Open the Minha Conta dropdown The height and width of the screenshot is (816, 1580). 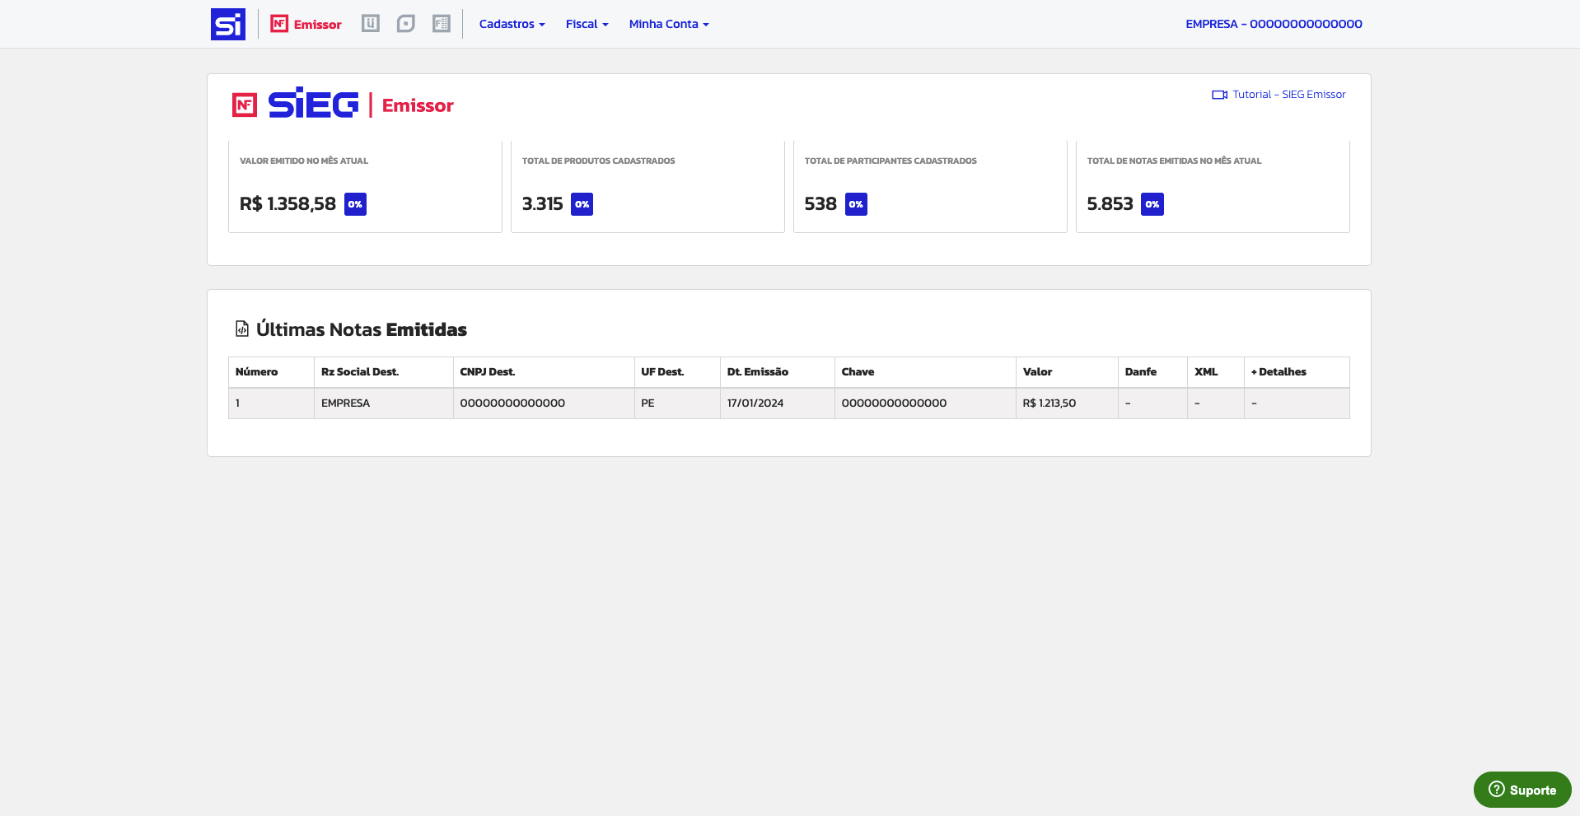tap(668, 24)
